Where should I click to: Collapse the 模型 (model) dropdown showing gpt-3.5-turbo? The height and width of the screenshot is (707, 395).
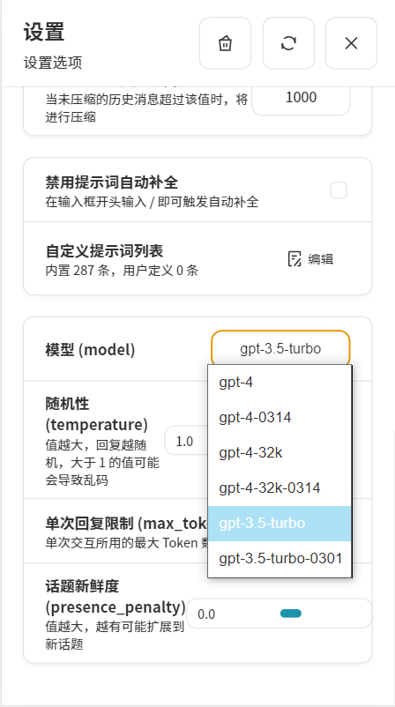[280, 348]
